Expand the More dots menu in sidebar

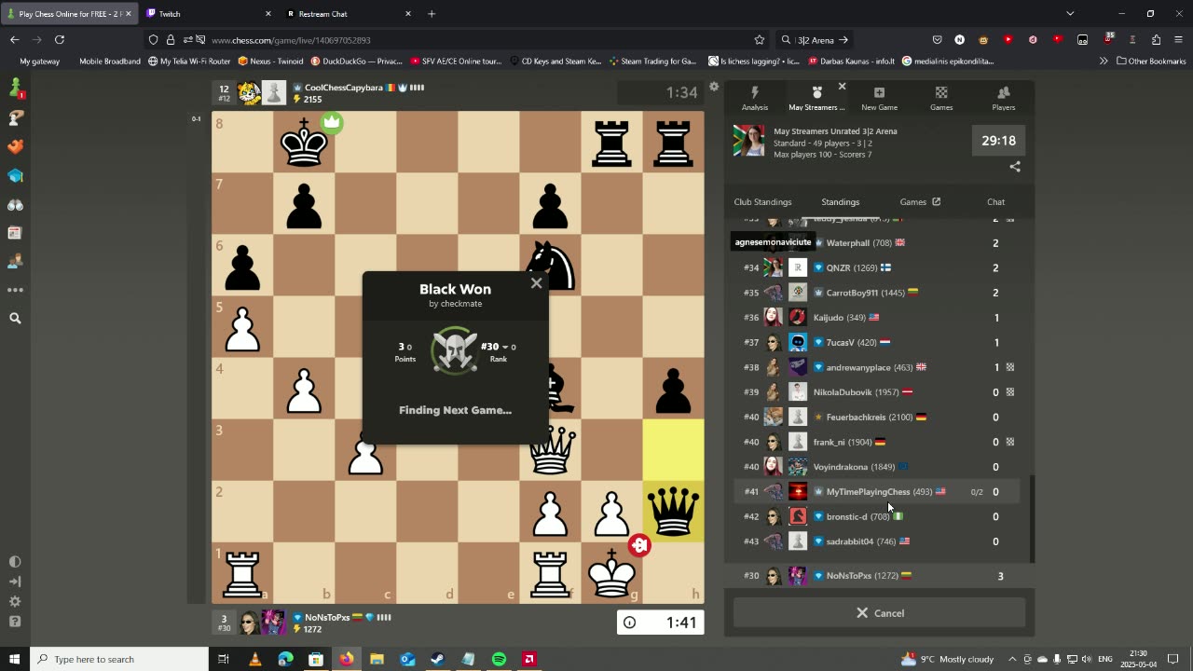coord(15,290)
